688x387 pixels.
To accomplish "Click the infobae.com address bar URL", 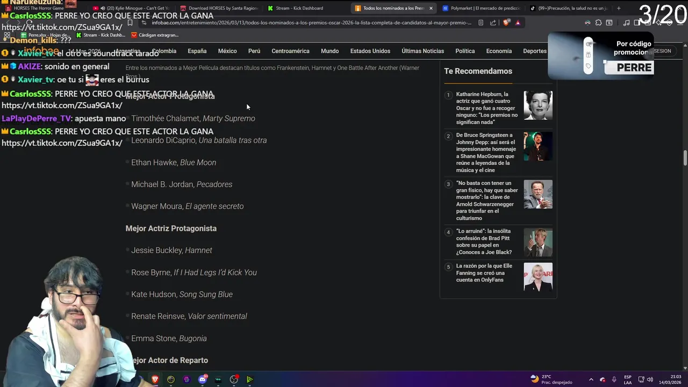I will click(311, 23).
